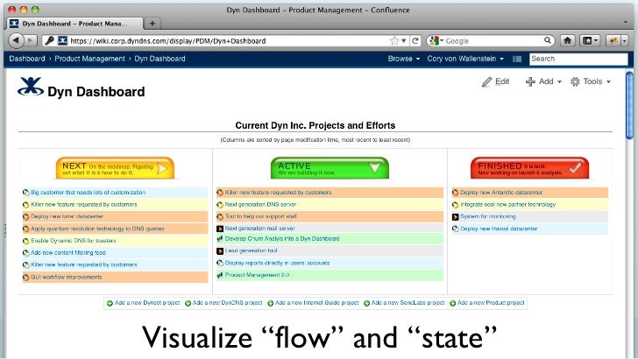Open 'GUI workflow improvements' link
The height and width of the screenshot is (359, 638).
pyautogui.click(x=67, y=278)
